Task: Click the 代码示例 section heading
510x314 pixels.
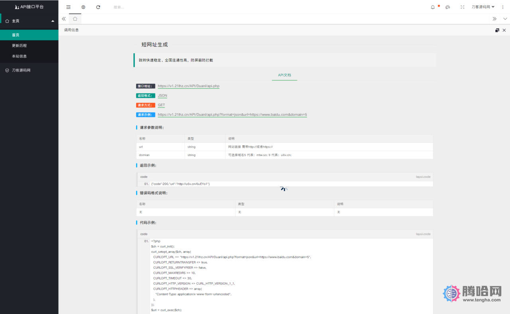Action: point(148,223)
